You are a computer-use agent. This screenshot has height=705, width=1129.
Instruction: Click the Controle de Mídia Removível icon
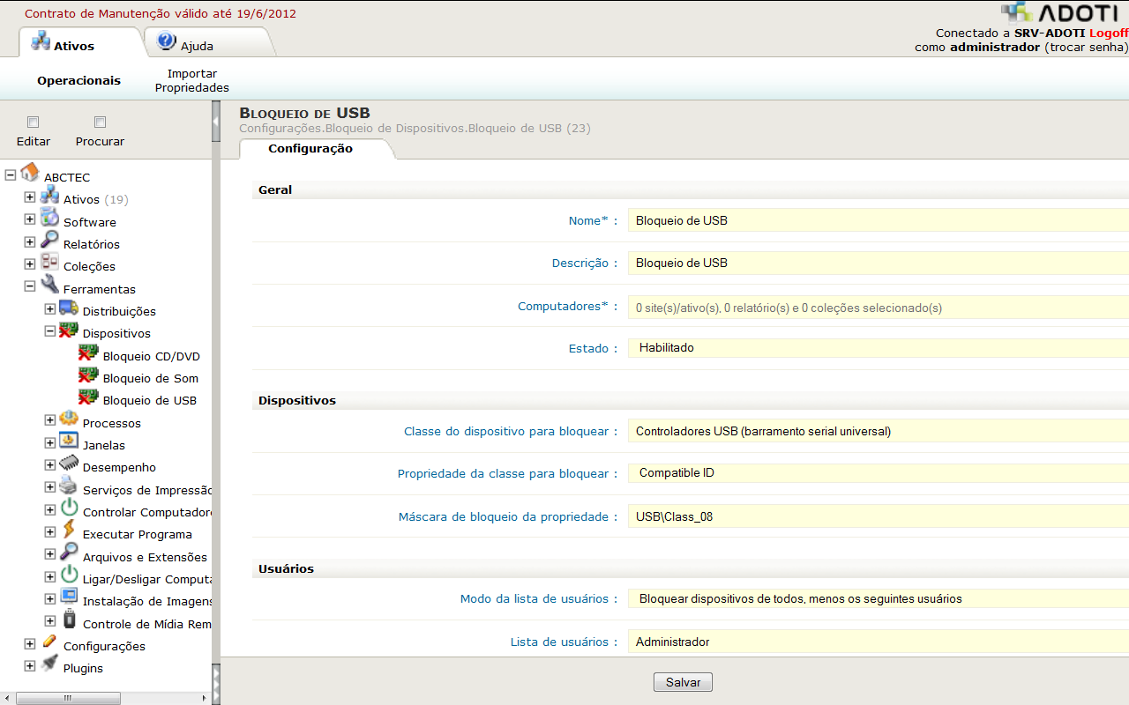tap(69, 620)
